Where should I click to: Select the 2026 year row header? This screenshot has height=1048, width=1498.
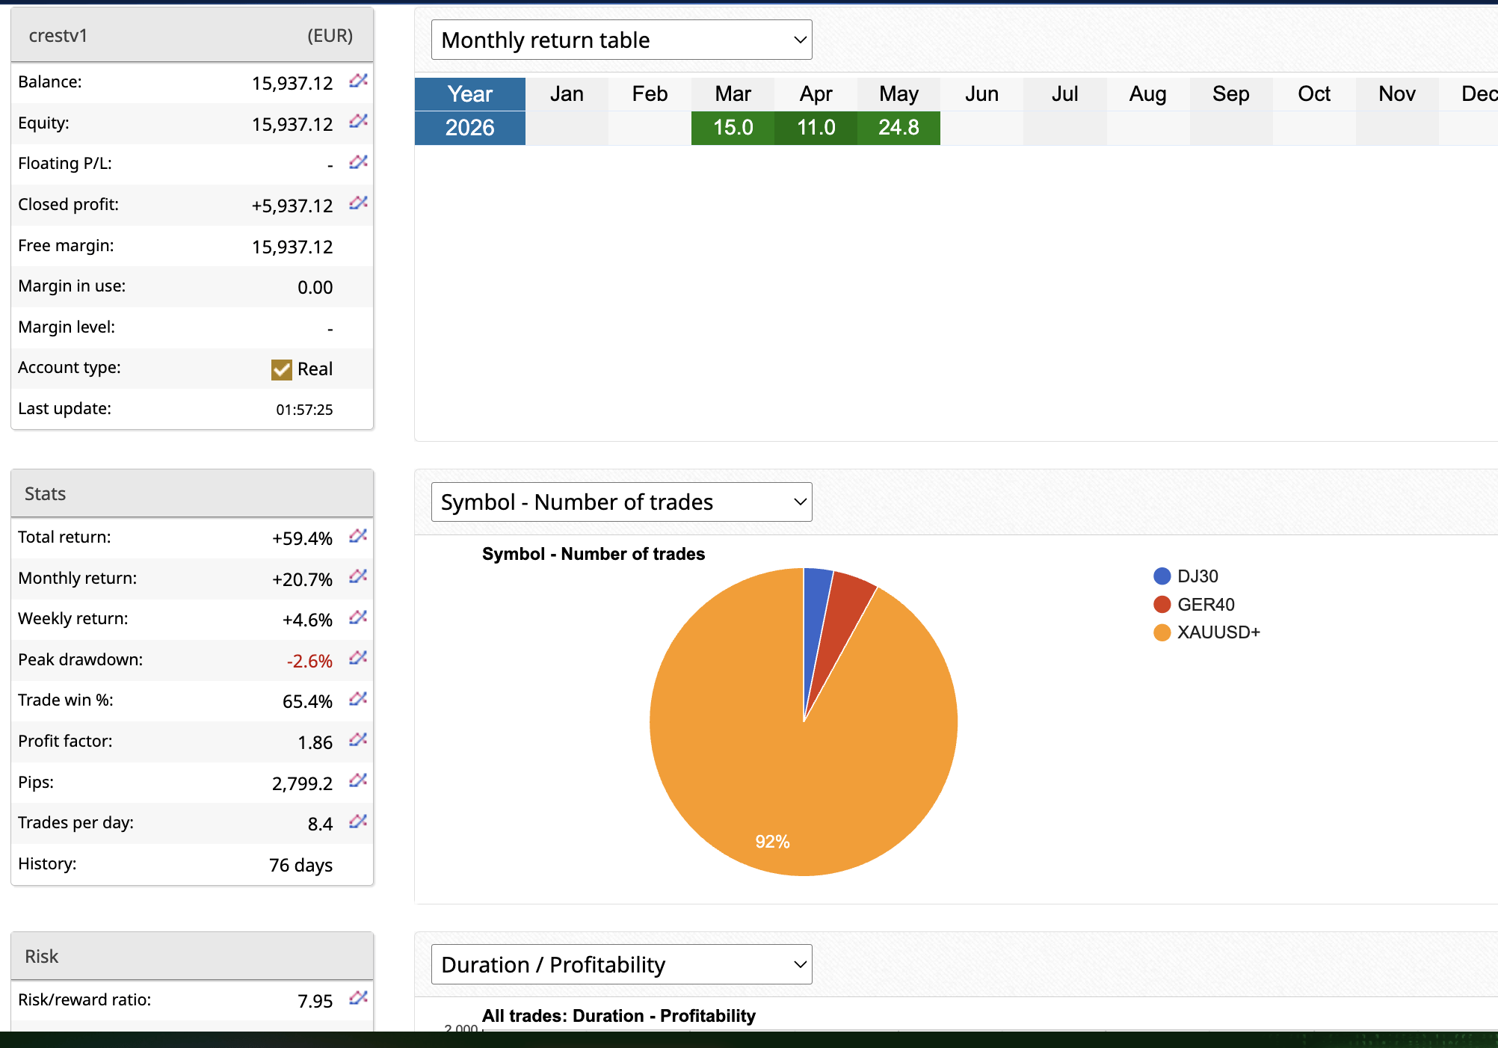click(470, 128)
